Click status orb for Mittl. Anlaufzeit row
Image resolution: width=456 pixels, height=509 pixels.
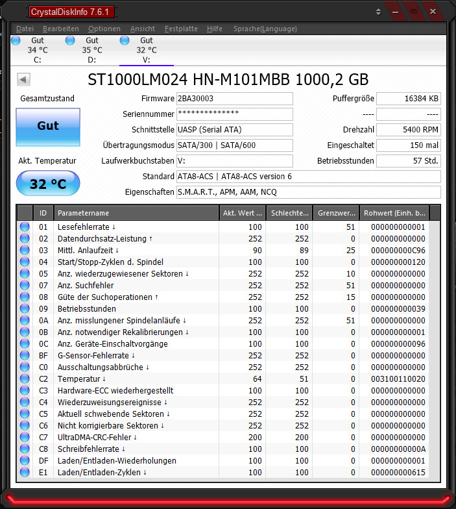[x=25, y=250]
